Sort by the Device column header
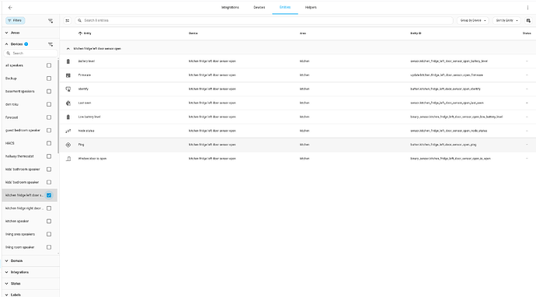536x297 pixels. [x=193, y=33]
